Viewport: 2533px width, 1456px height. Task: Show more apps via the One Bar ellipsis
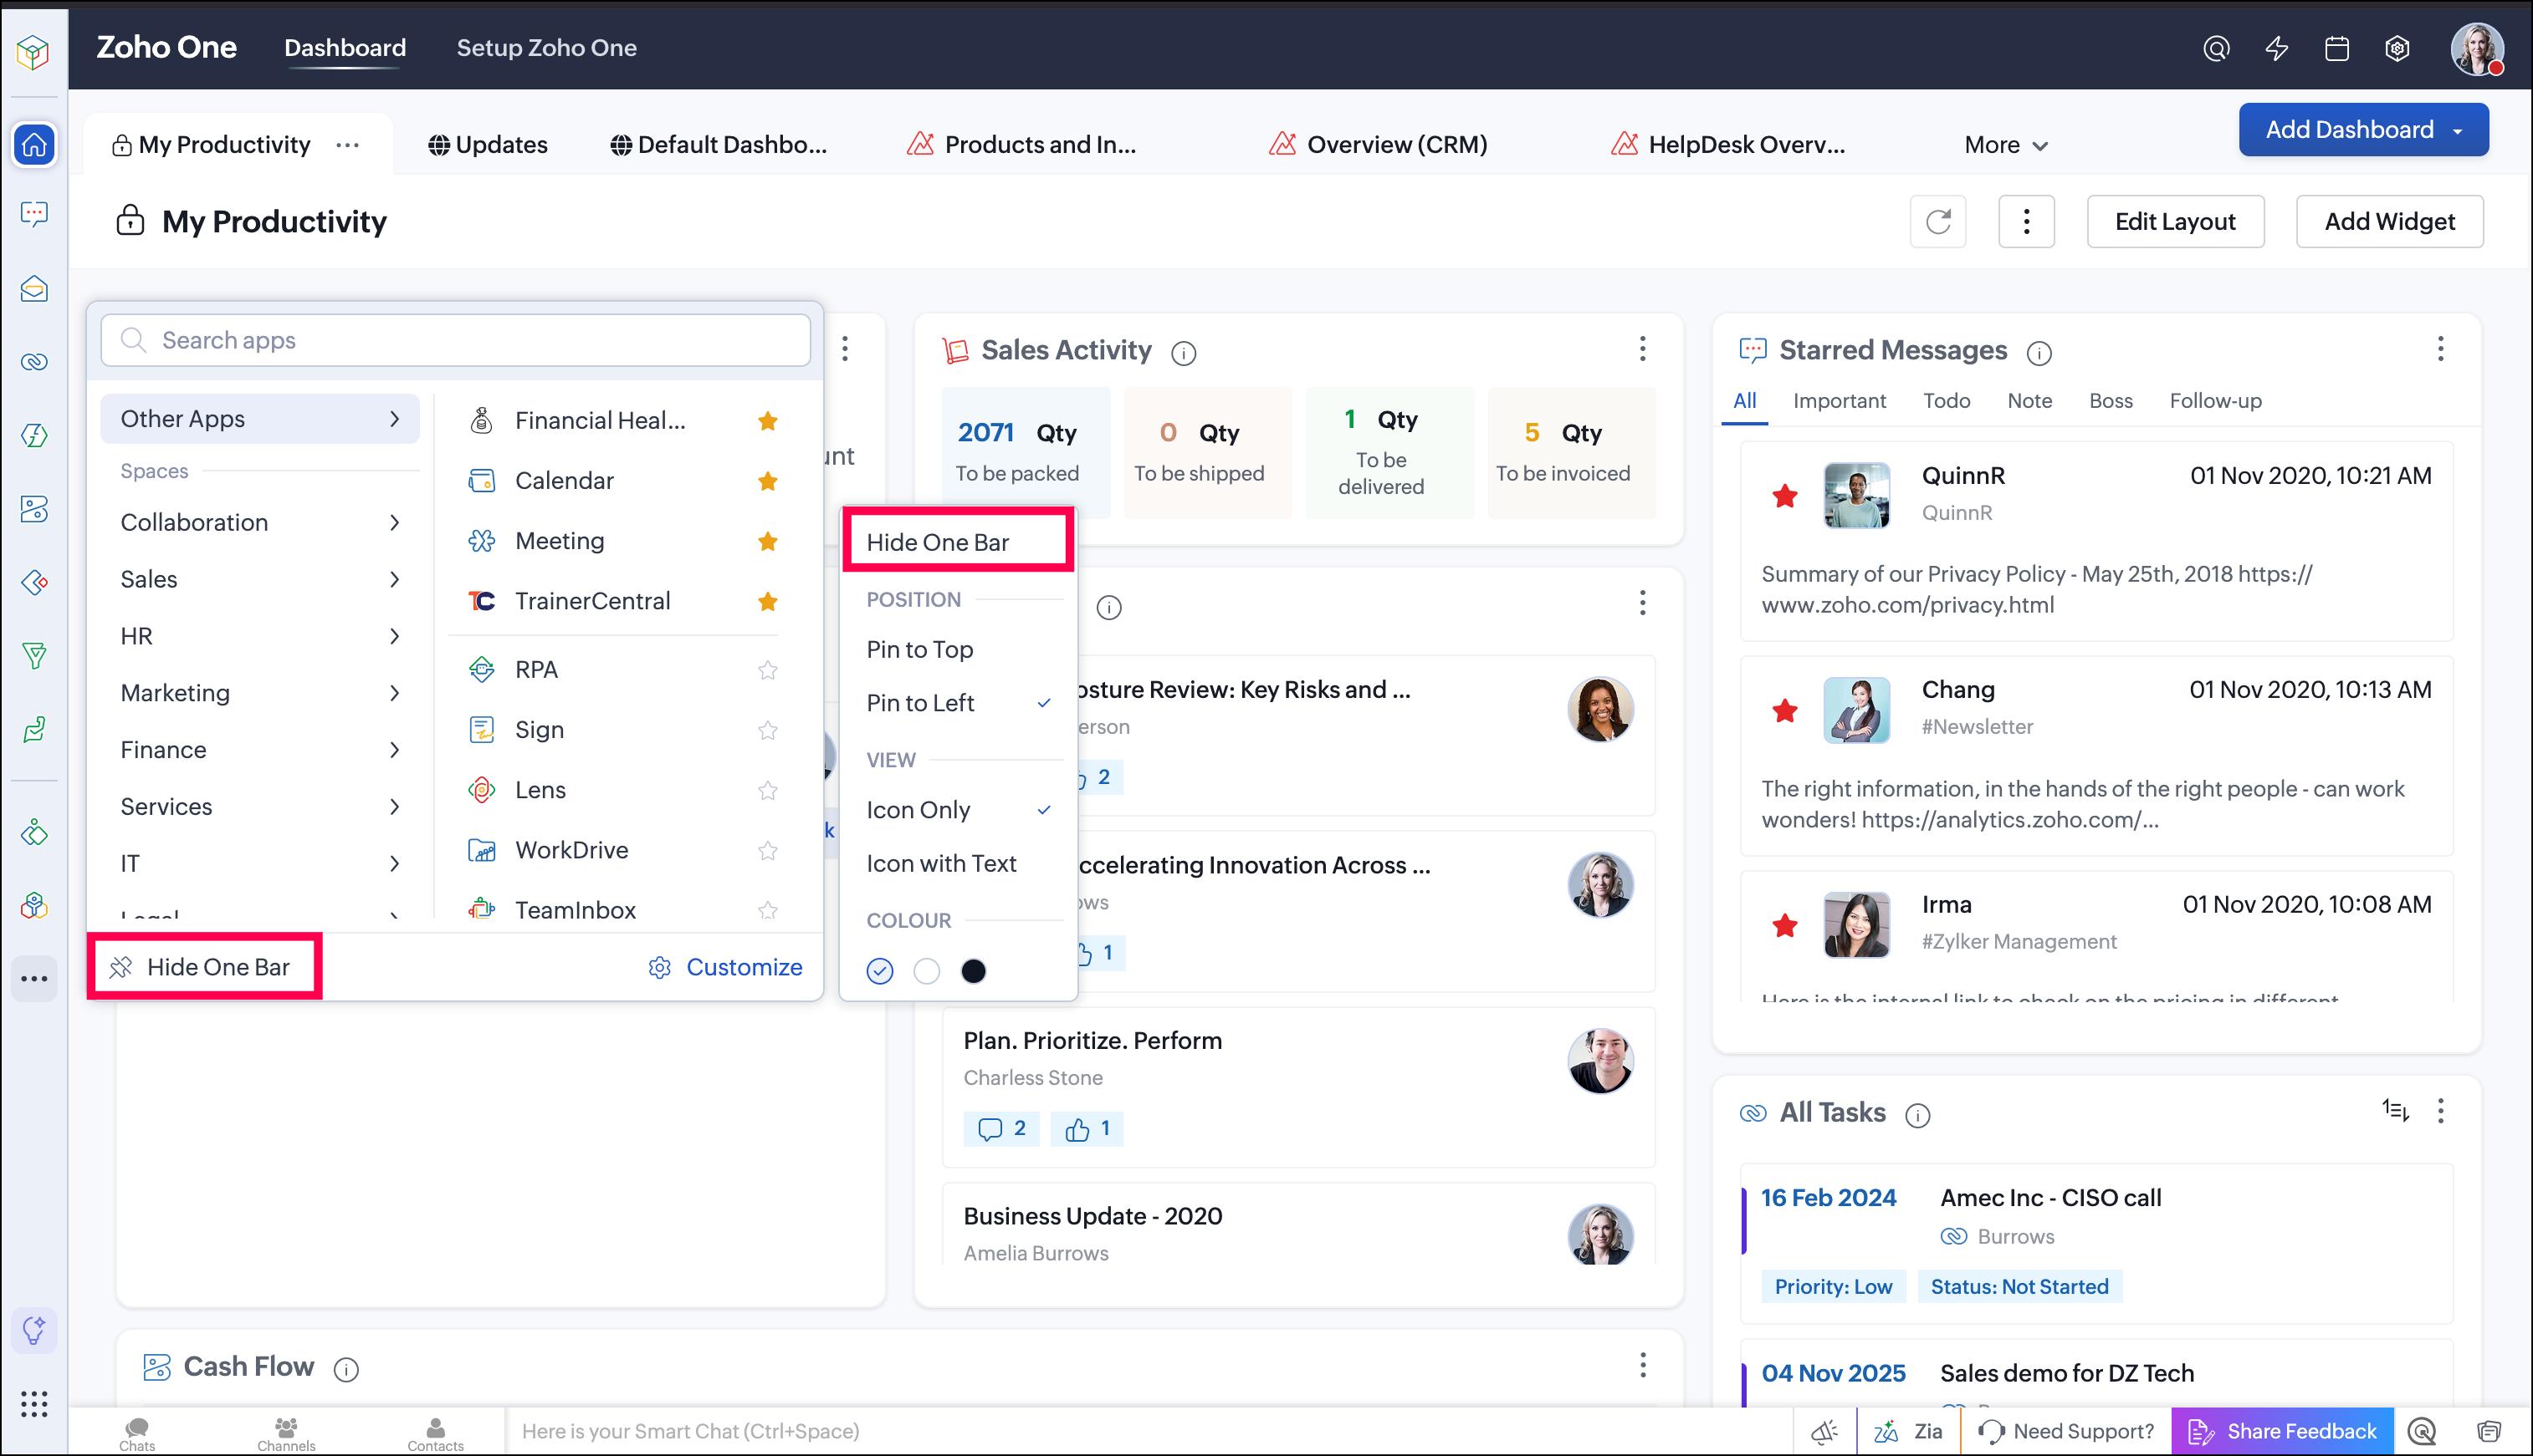click(34, 978)
